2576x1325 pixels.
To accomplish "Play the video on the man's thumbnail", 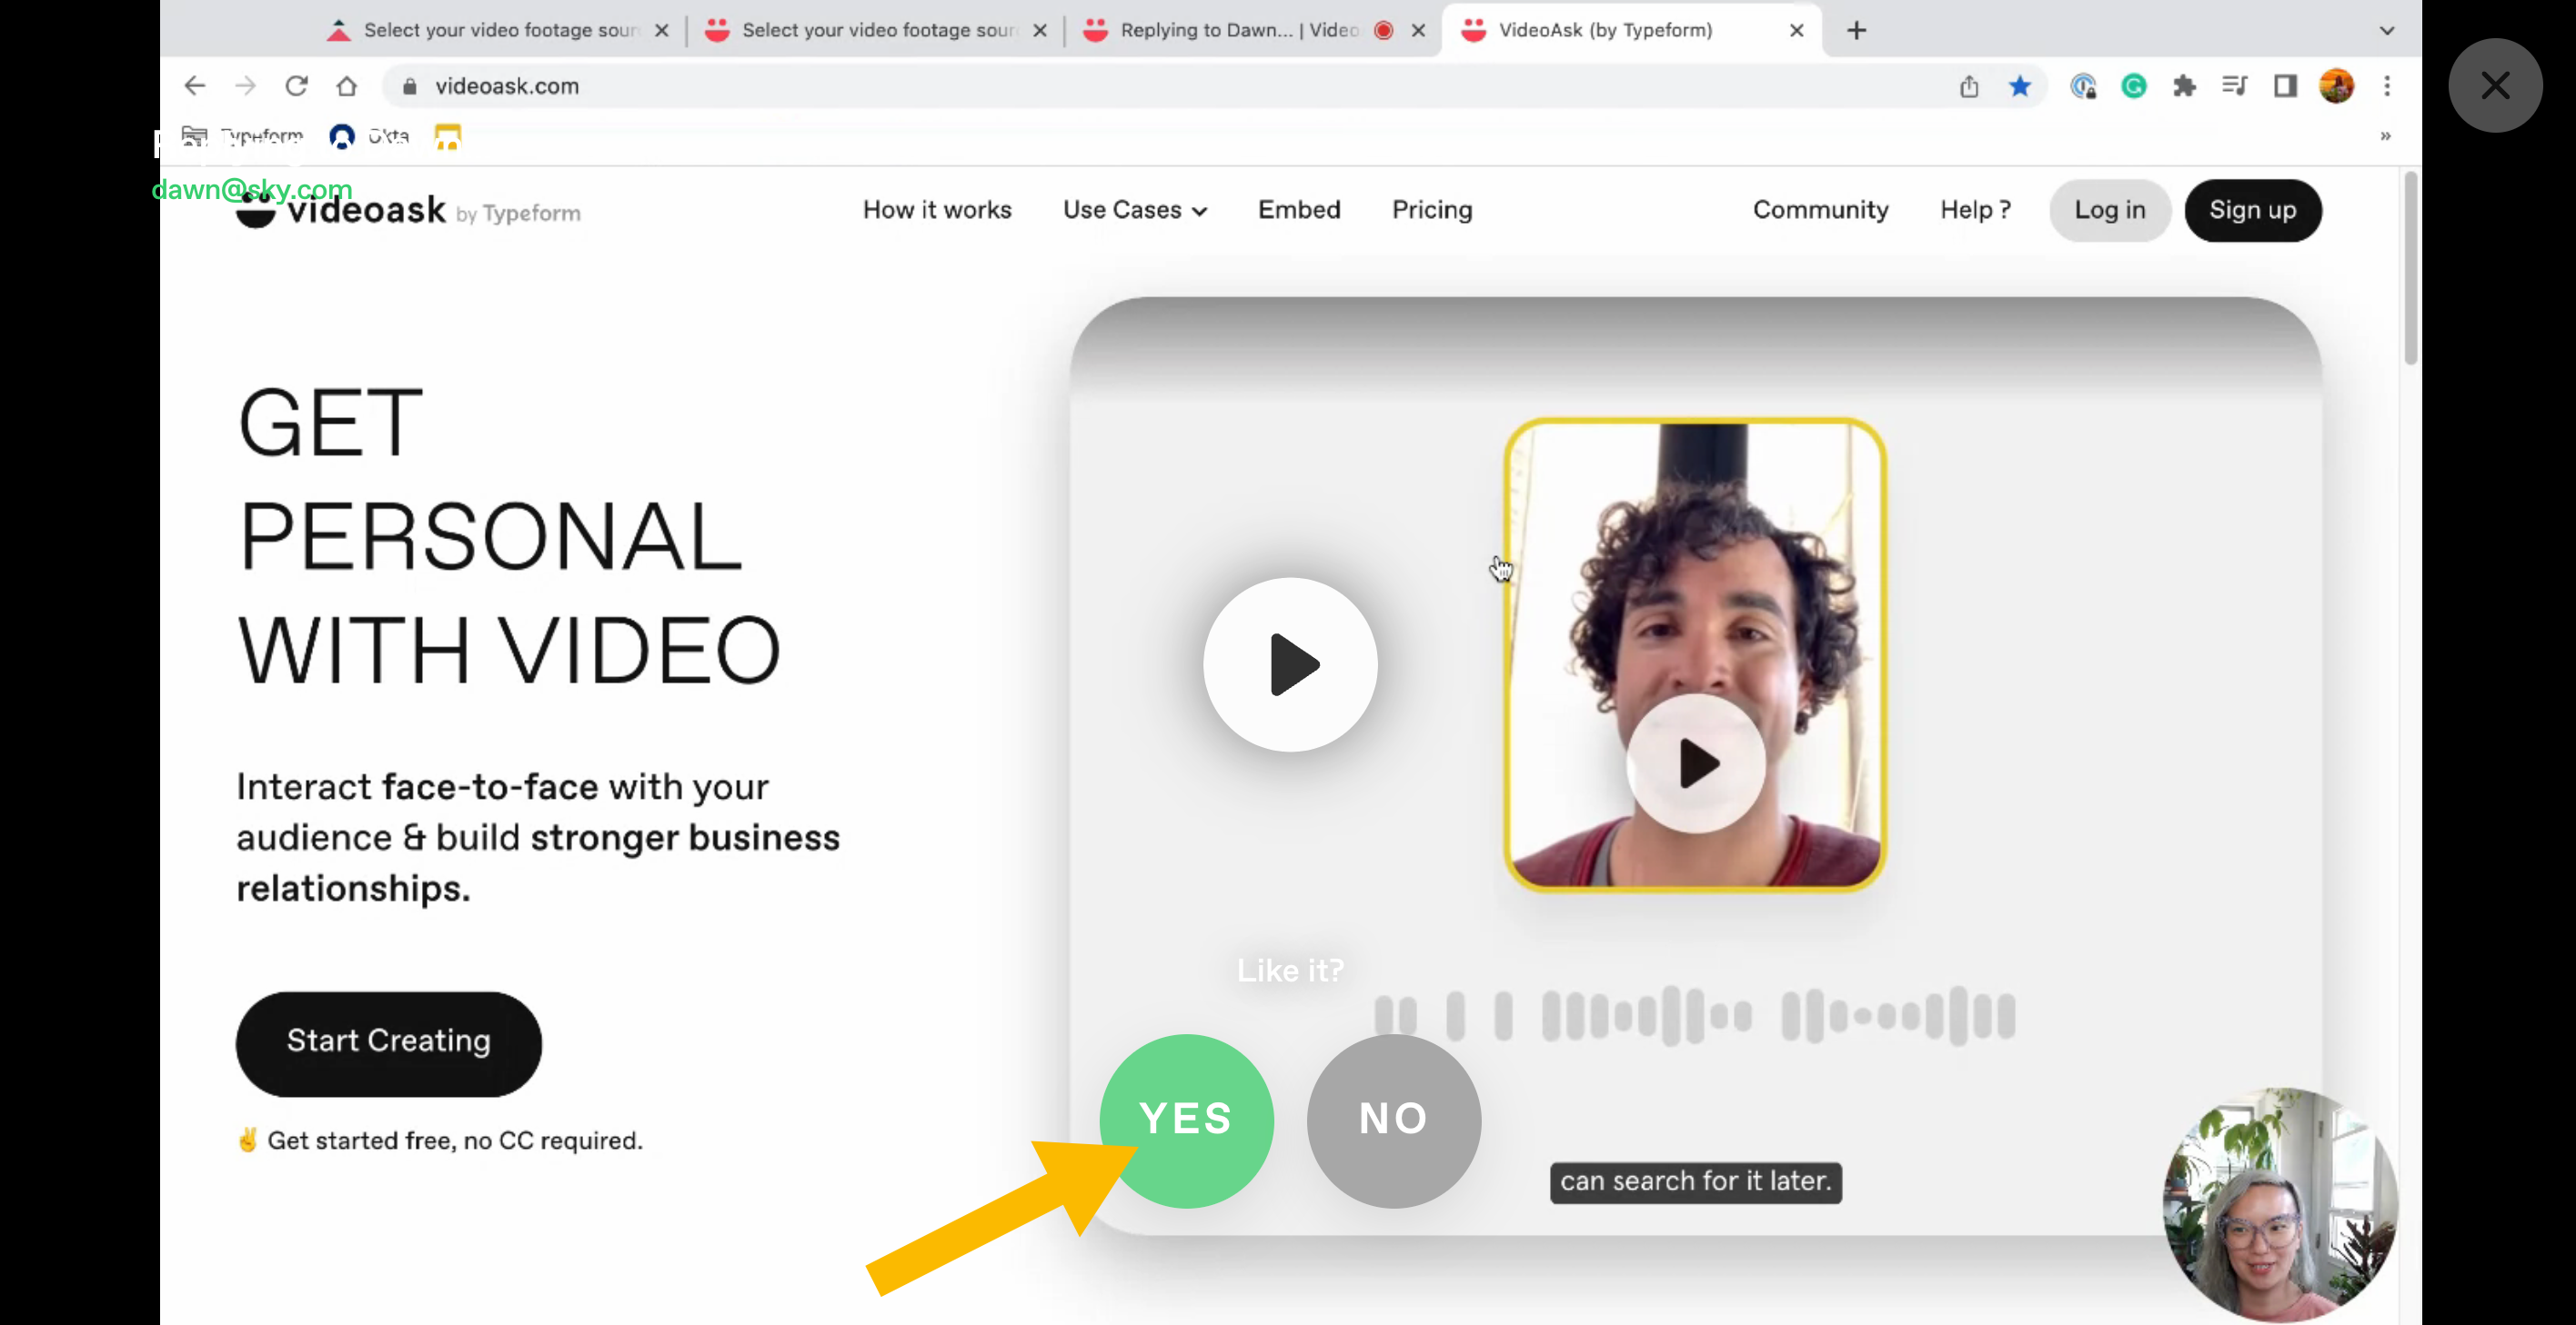I will click(1696, 763).
